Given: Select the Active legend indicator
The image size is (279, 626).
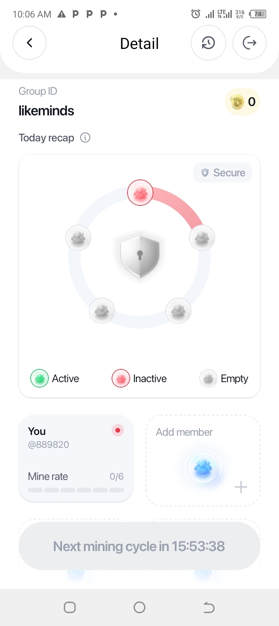Looking at the screenshot, I should 40,379.
